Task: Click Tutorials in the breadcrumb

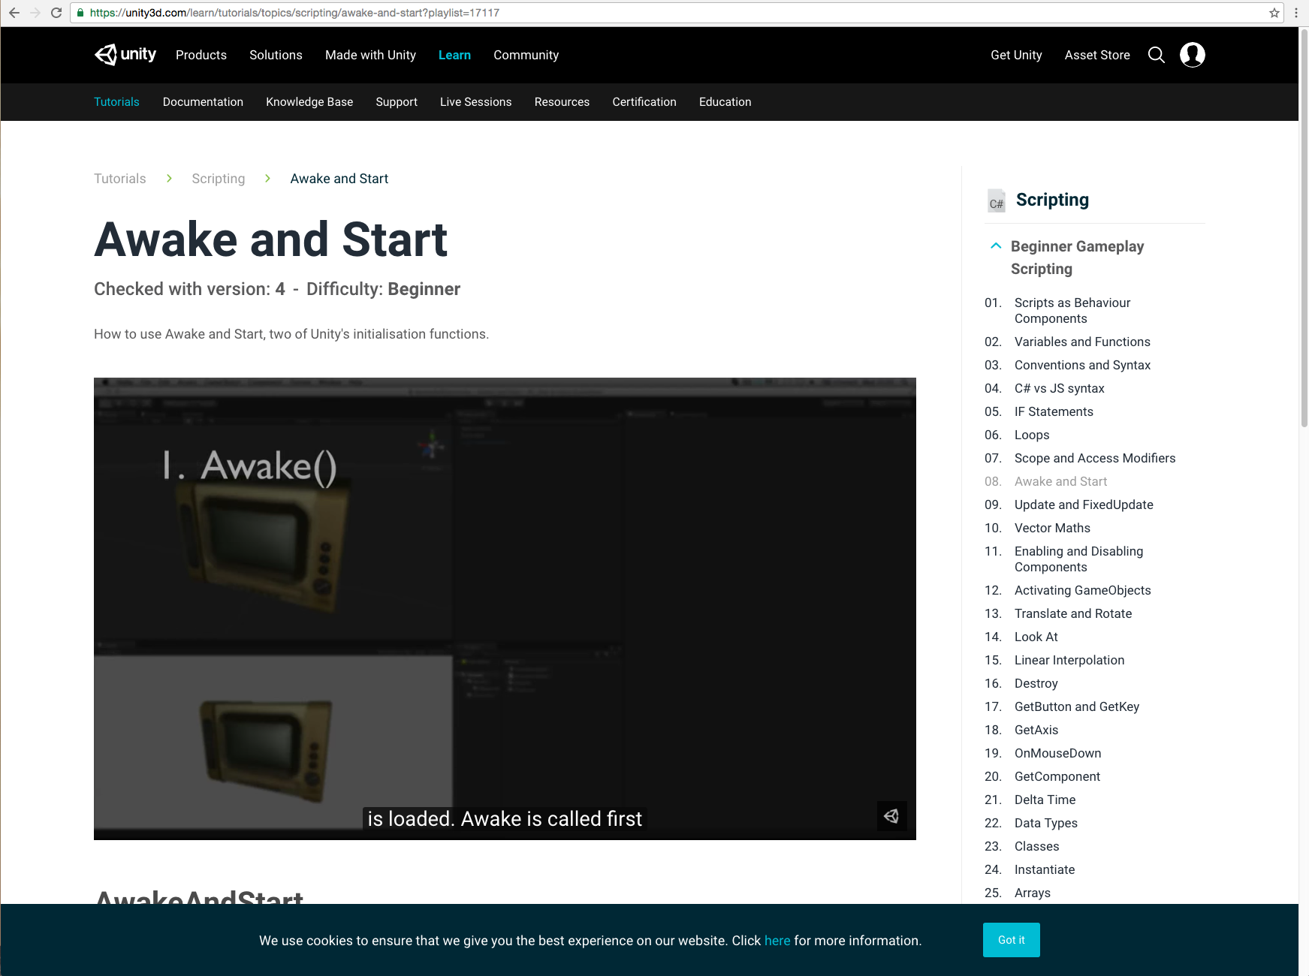Action: pyautogui.click(x=120, y=179)
